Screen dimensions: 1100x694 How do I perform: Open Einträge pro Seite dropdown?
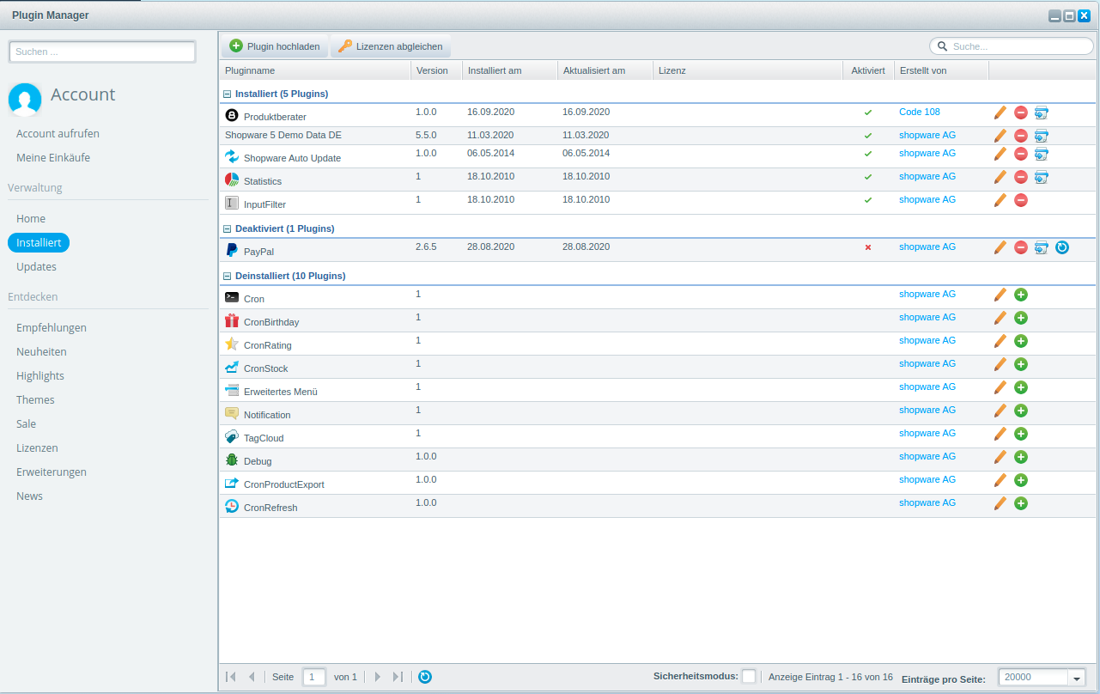click(x=1077, y=678)
